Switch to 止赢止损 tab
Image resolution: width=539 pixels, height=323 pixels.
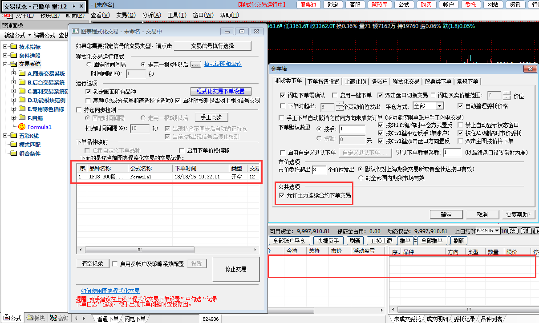tap(356, 81)
